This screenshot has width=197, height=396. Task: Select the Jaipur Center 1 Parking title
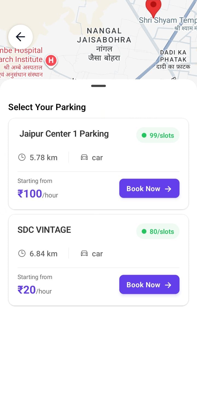[64, 134]
